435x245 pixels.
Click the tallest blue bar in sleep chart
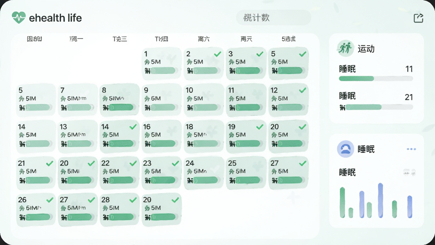tap(380, 200)
